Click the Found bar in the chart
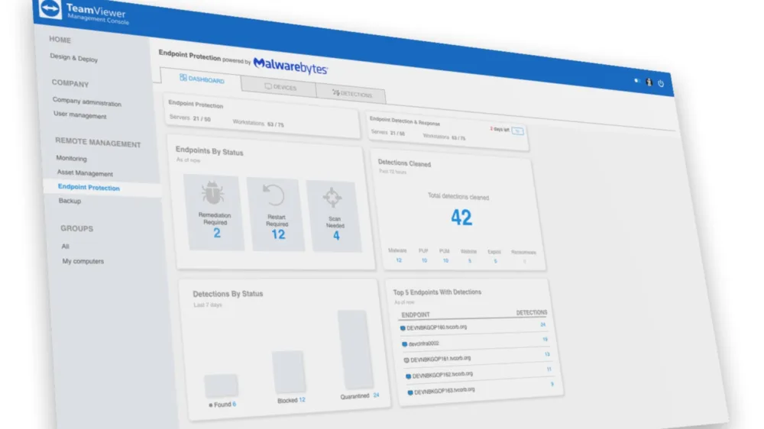764x429 pixels. (222, 386)
